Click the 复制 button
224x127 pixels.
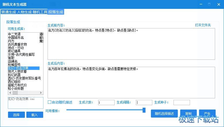tap(188, 114)
